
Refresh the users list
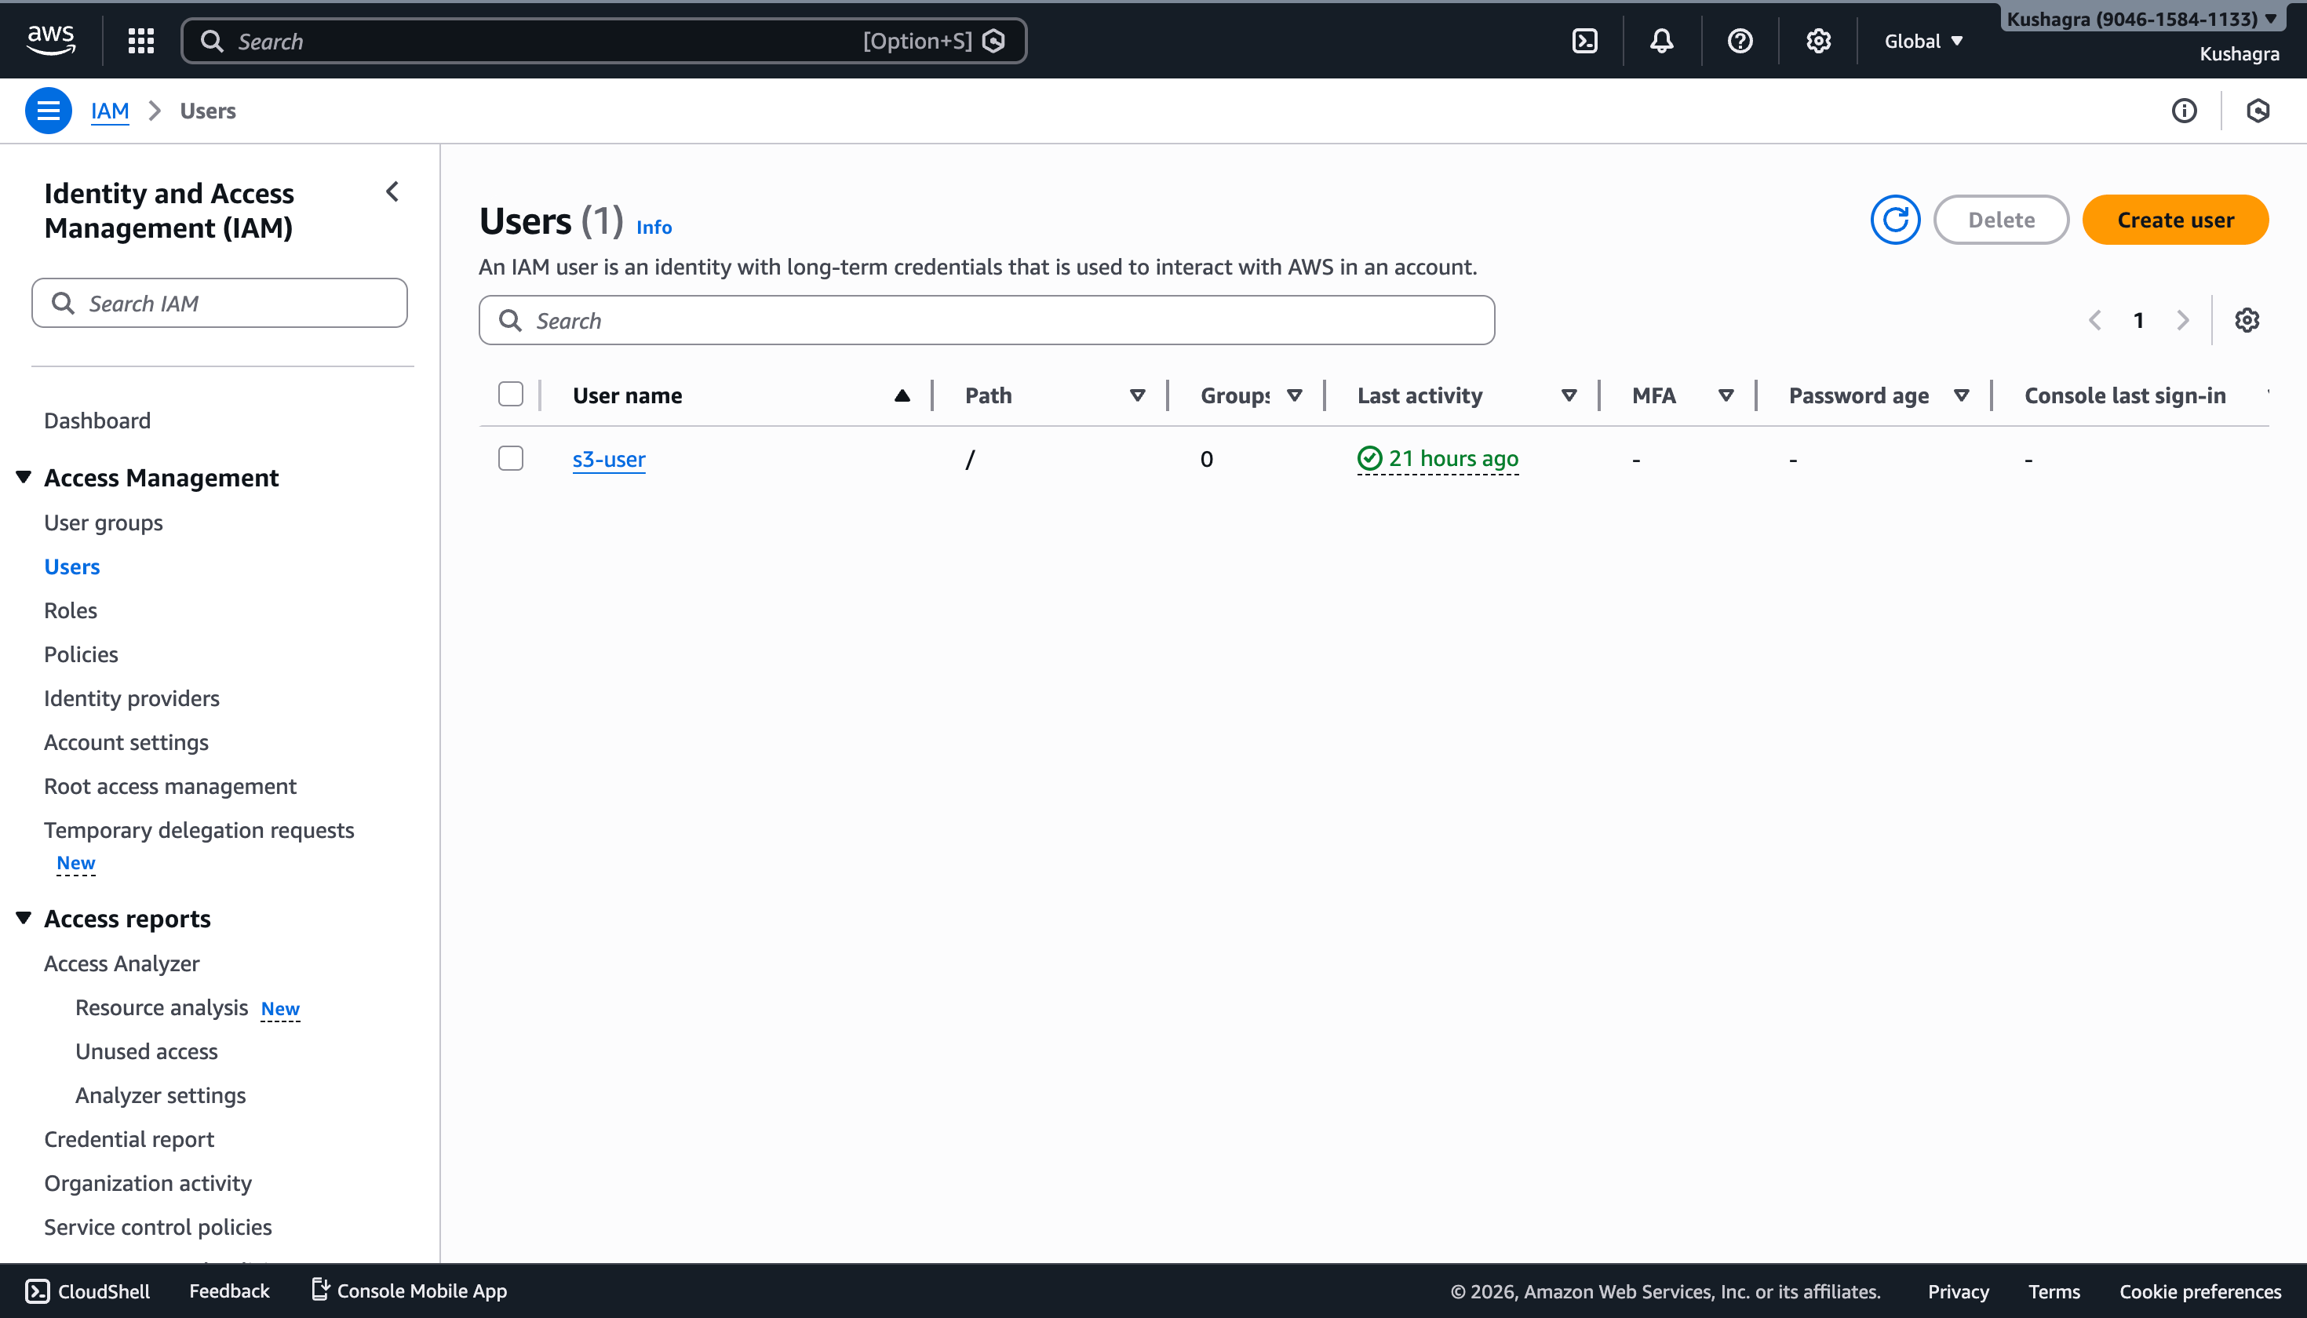click(1895, 220)
